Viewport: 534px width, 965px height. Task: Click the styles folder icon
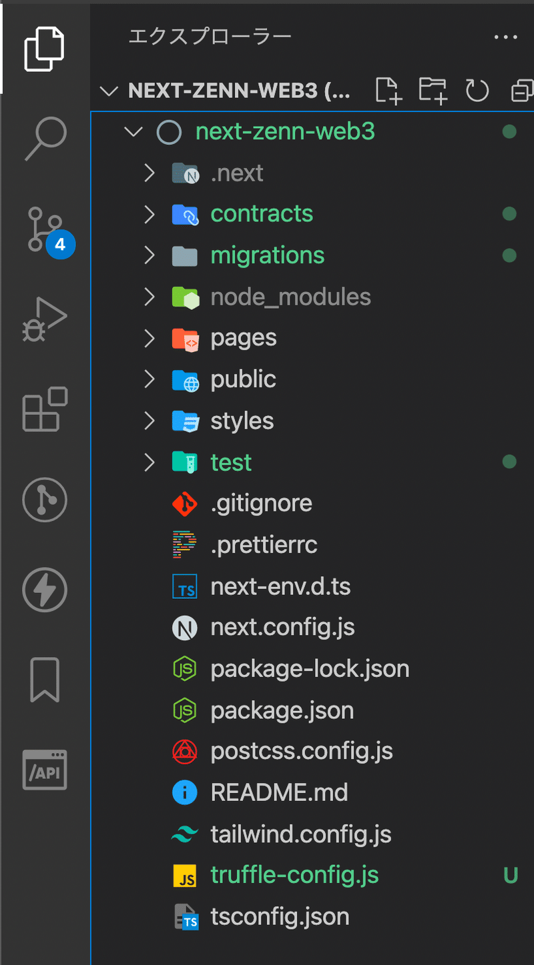(185, 421)
